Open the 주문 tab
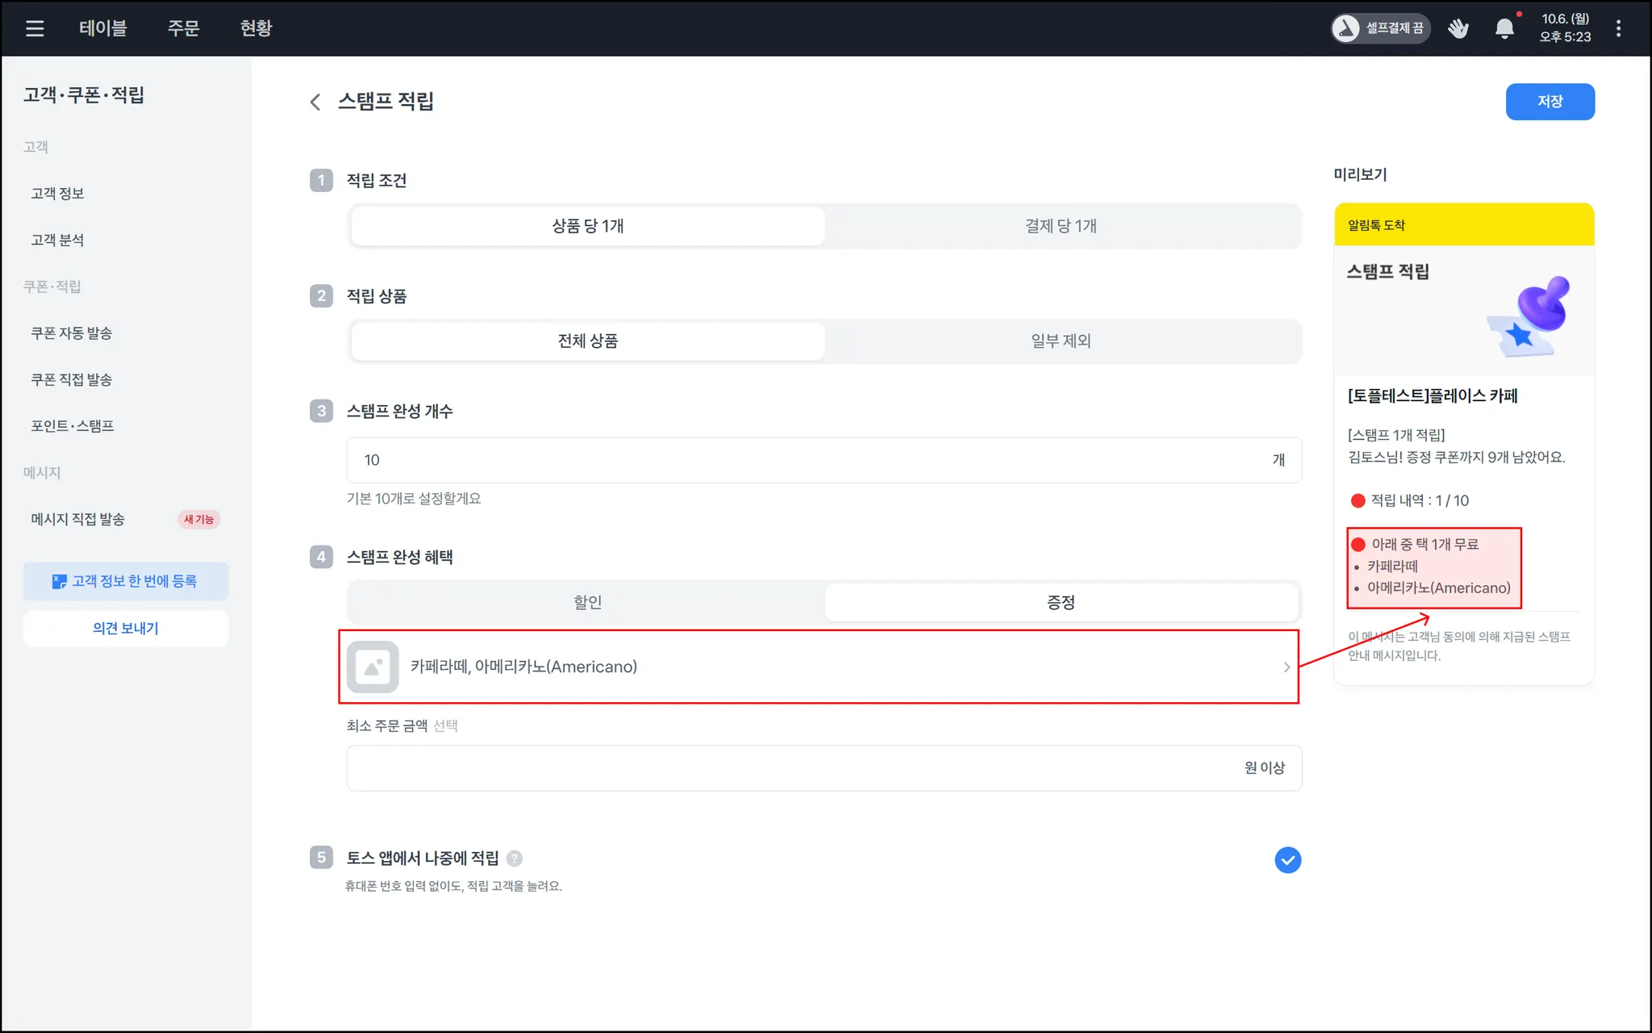This screenshot has width=1652, height=1033. [183, 28]
